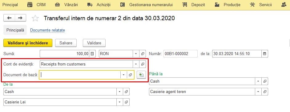The height and width of the screenshot is (112, 290).
Task: Open the Vânzări section
Action: pos(71,5)
